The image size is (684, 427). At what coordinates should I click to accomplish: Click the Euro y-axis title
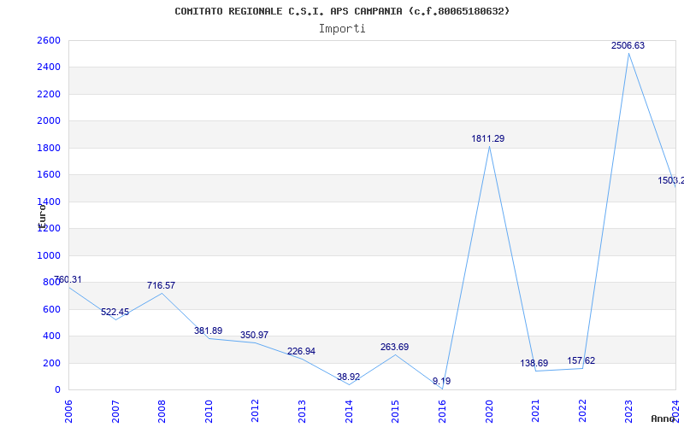click(41, 213)
